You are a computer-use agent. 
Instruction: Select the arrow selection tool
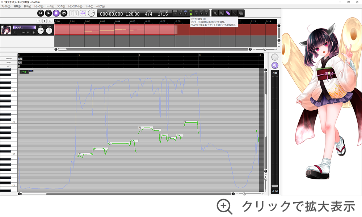215,13
